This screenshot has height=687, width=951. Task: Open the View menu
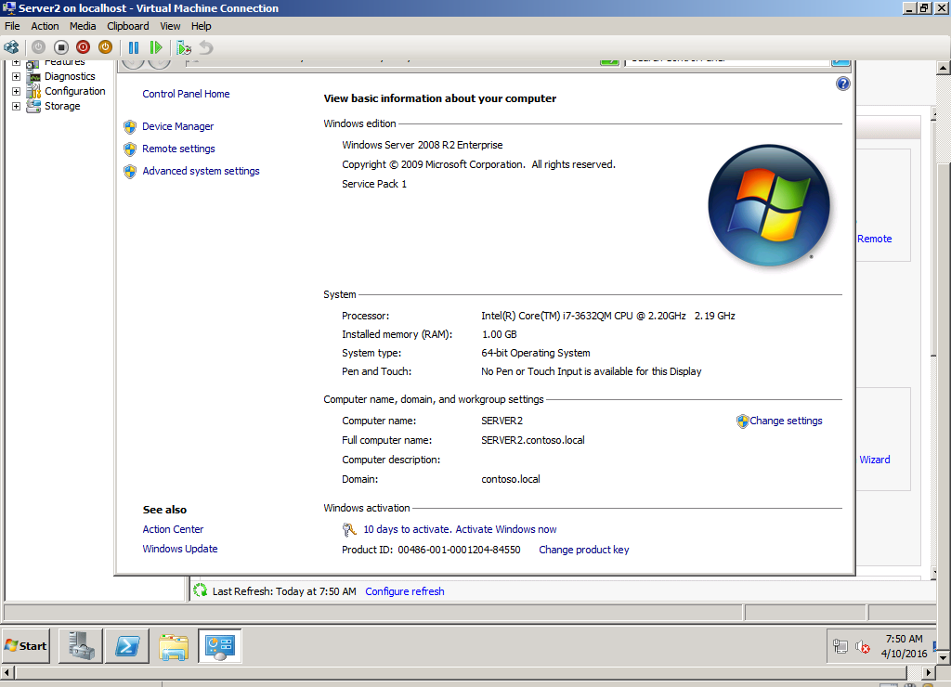click(x=170, y=26)
